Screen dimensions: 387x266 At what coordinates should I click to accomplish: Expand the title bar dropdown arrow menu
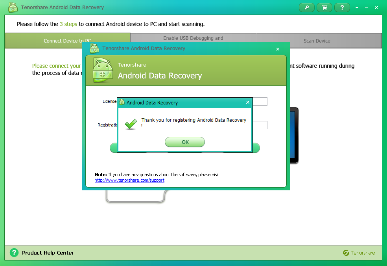click(x=357, y=7)
